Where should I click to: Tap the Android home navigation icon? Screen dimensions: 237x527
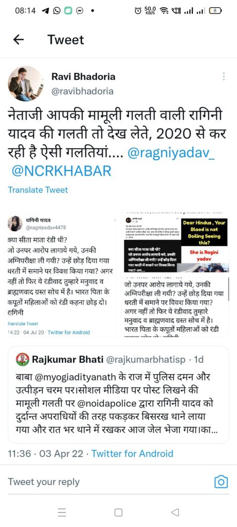click(118, 512)
